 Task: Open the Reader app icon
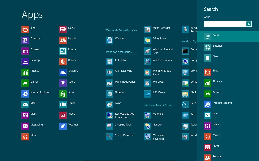[x=63, y=62]
